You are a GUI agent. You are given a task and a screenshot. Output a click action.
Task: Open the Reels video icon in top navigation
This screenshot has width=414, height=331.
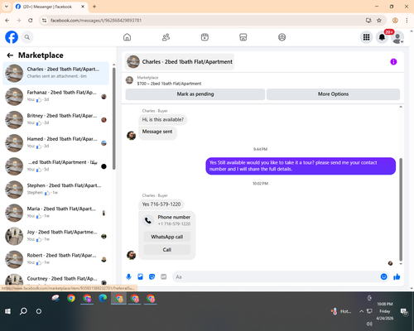click(x=205, y=37)
